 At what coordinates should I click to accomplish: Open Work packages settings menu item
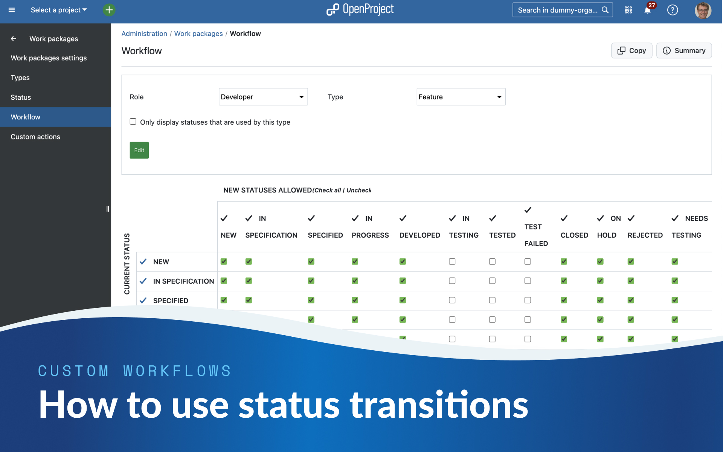49,58
